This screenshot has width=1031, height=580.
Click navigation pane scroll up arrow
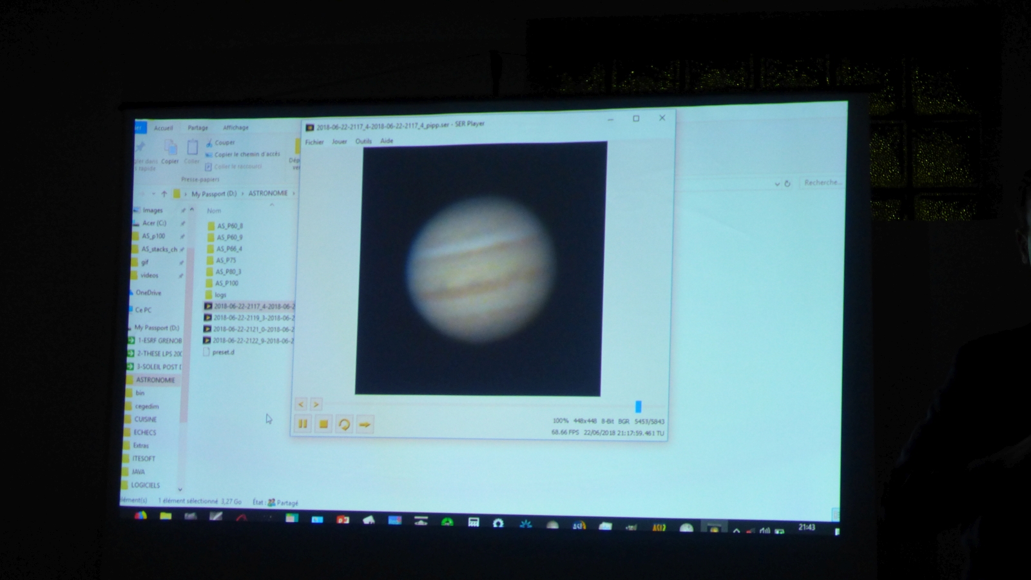click(x=191, y=210)
